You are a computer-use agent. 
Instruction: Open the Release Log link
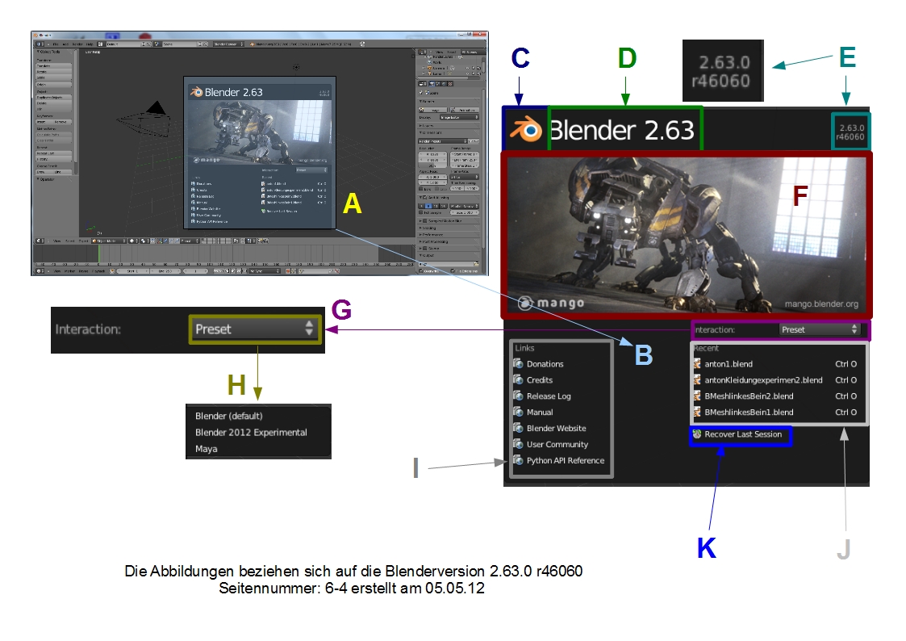[x=548, y=396]
